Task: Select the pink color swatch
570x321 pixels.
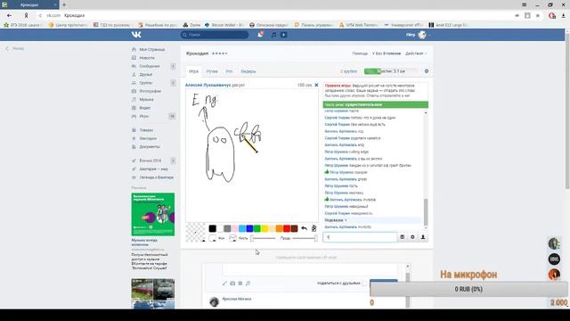Action: pyautogui.click(x=235, y=228)
